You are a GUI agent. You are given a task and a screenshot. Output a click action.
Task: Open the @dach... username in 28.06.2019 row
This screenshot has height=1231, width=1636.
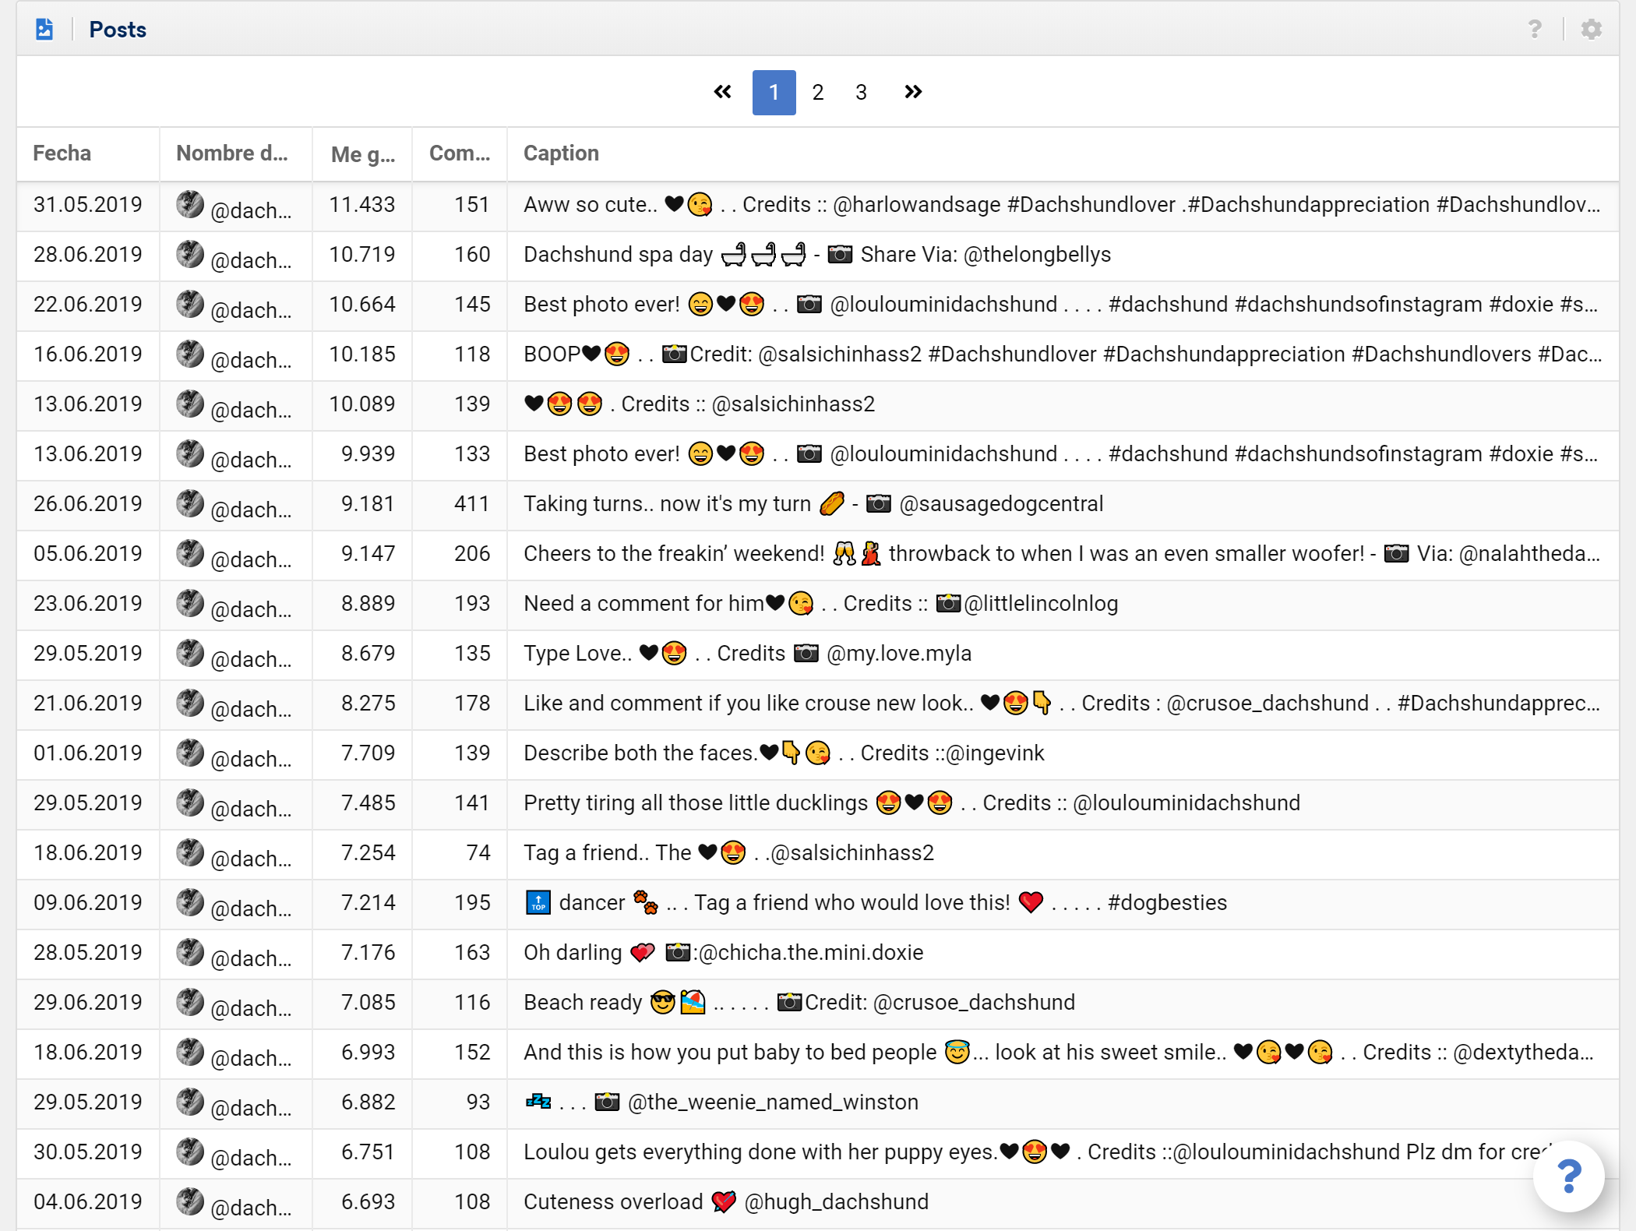251,260
